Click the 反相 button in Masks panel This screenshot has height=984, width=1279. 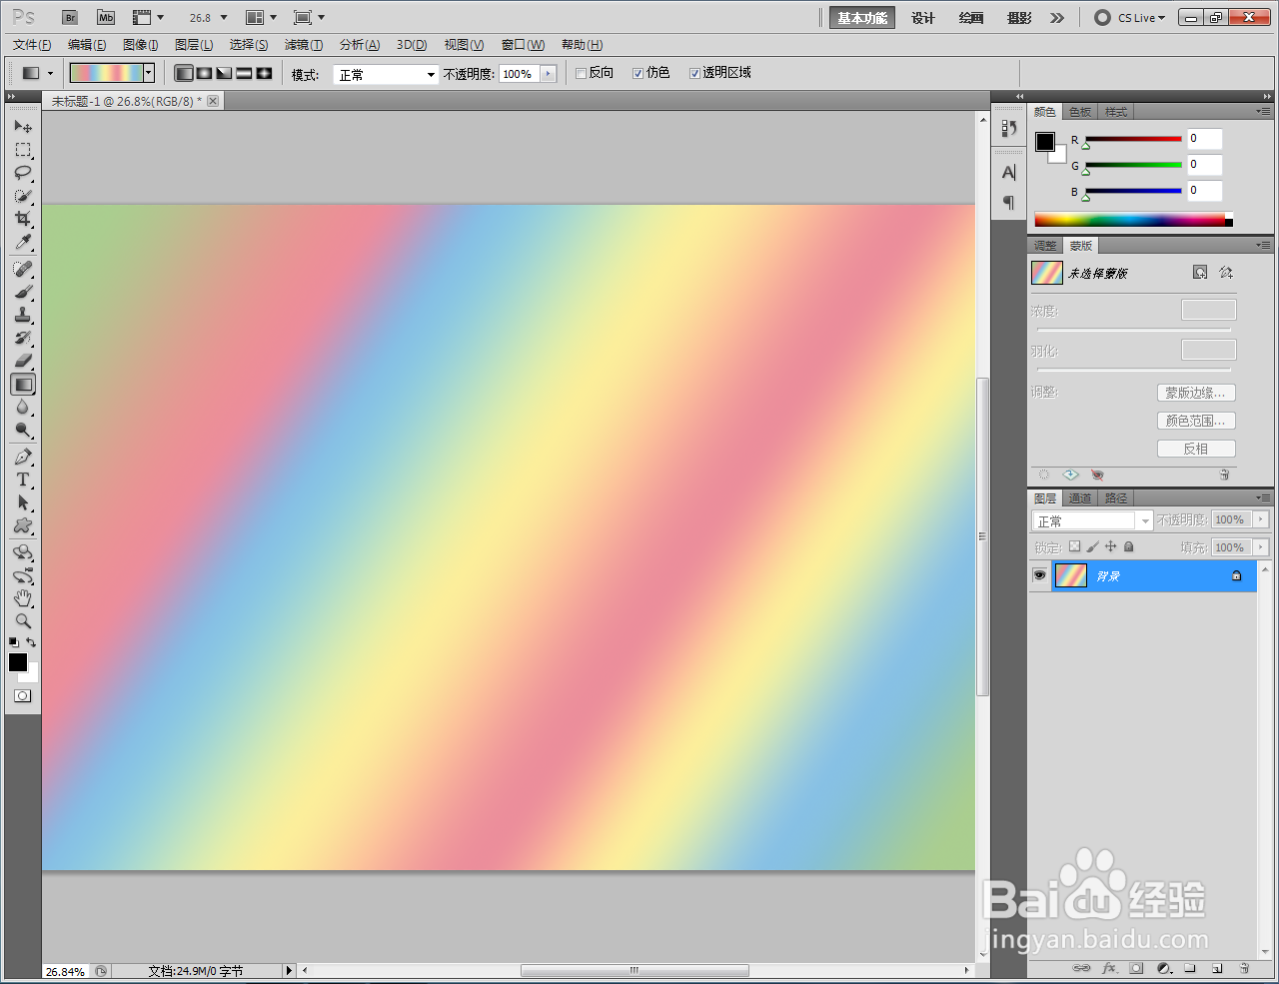tap(1196, 449)
